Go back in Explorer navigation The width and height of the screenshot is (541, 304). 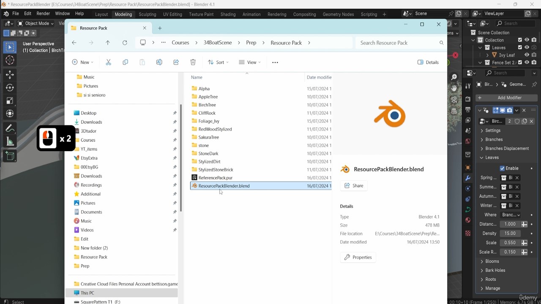tap(74, 43)
